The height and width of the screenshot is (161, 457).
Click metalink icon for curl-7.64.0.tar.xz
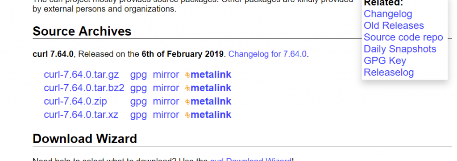pos(188,115)
